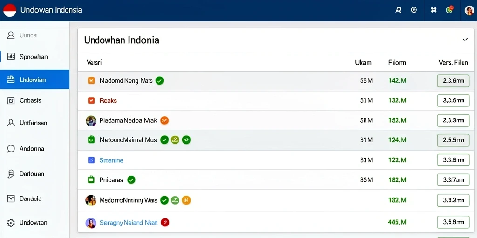
Task: Click avatar of Pladama Nedoa Miak
Action: pos(91,121)
